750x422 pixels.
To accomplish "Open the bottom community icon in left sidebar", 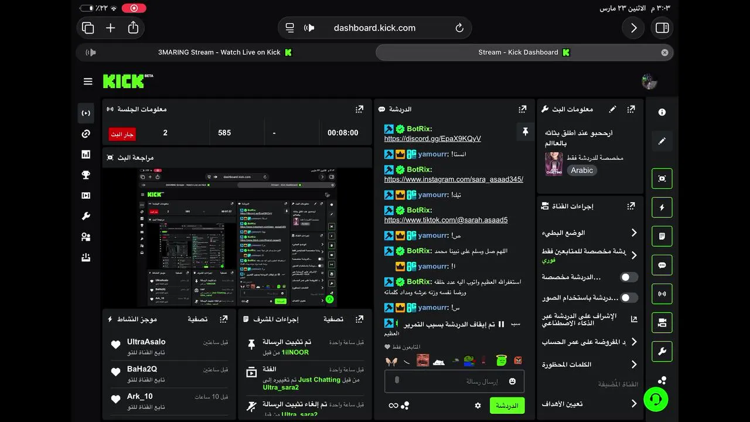I will (86, 257).
